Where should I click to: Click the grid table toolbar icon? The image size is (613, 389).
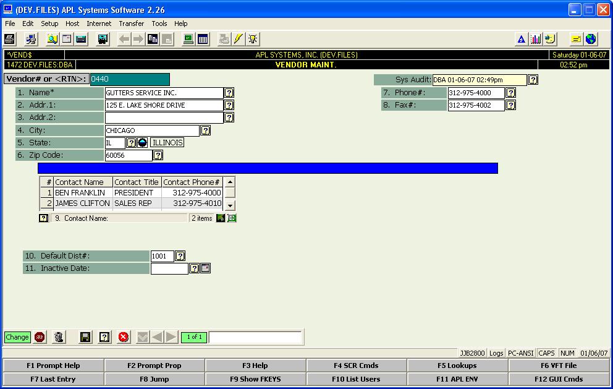coord(203,39)
